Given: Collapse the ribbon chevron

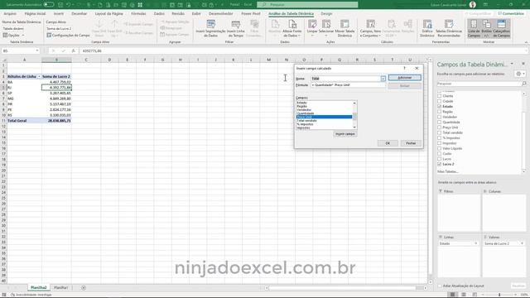Looking at the screenshot, I should click(526, 42).
